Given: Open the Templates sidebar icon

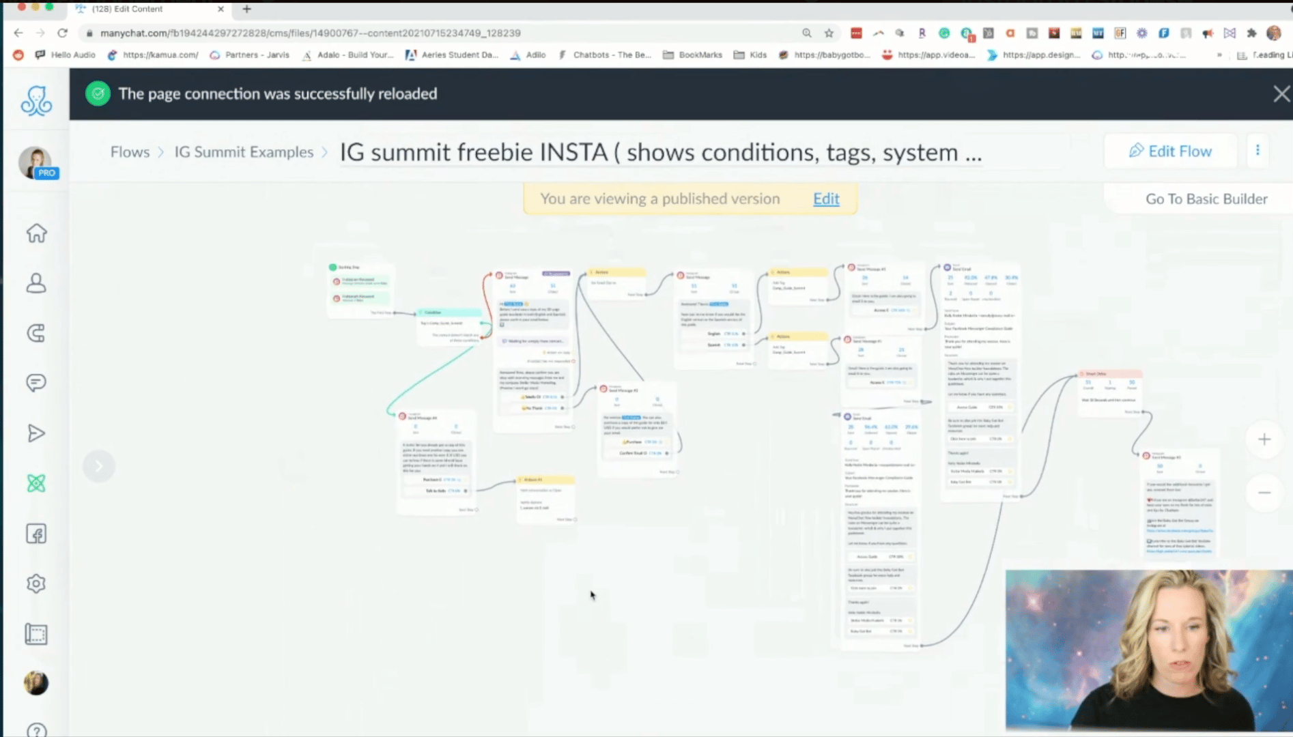Looking at the screenshot, I should click(36, 634).
